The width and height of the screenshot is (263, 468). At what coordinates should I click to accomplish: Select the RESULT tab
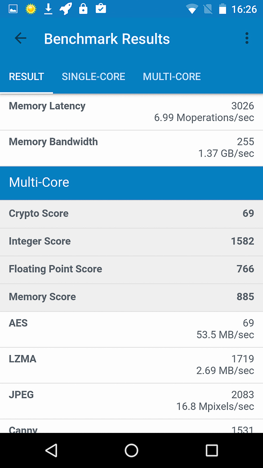click(27, 76)
